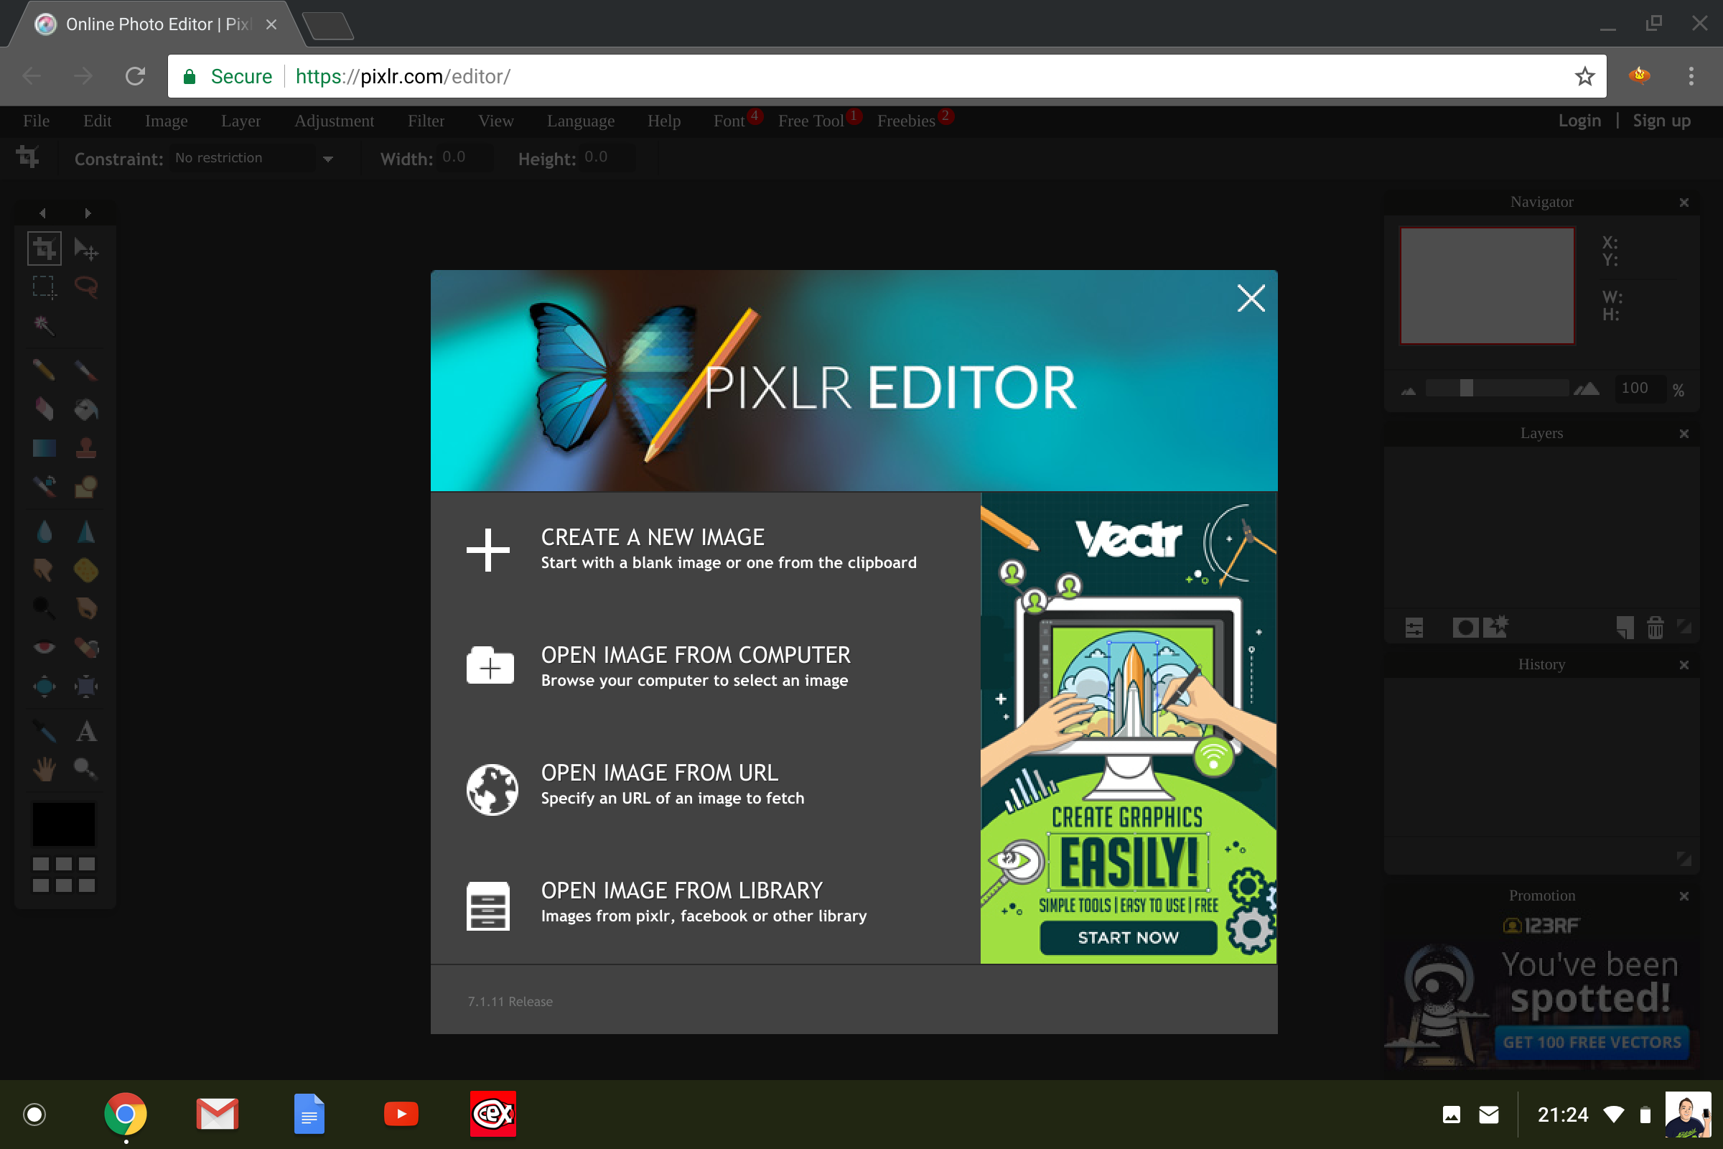Select the Sharpen tool
1723x1149 pixels.
click(86, 531)
